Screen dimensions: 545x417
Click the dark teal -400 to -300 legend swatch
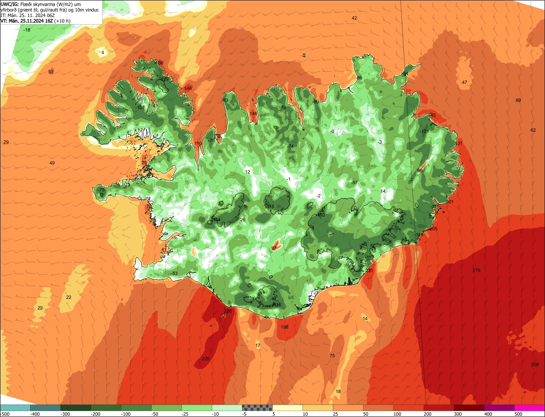click(46, 408)
